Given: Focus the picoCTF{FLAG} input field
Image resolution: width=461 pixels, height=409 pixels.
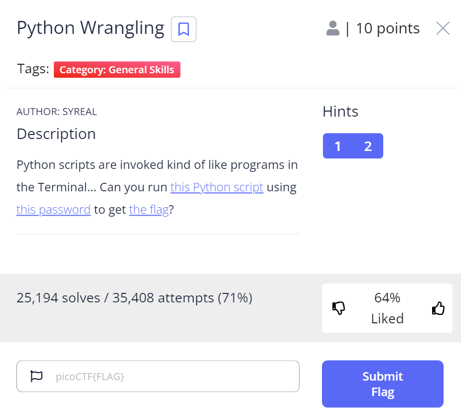Looking at the screenshot, I should 158,376.
